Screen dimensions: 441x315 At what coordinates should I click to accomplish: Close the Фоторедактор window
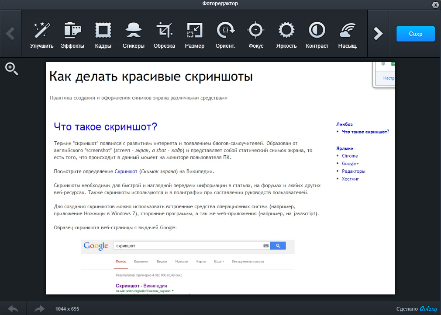click(435, 4)
